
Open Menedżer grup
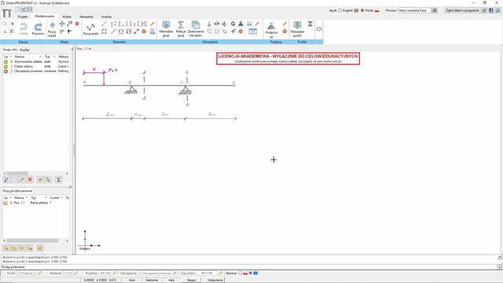pyautogui.click(x=166, y=29)
